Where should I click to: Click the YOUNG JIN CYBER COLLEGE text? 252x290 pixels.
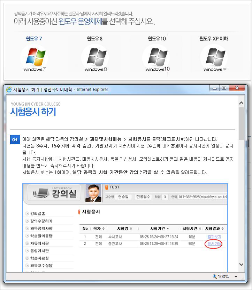point(36,104)
